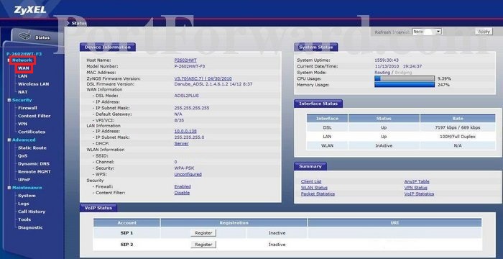Click the 10.0.0.138 LAN IP link
Viewport: 503px width, 259px height.
tap(185, 132)
